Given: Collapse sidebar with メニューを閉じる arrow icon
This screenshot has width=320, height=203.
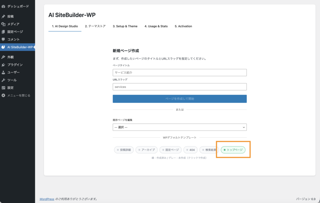Looking at the screenshot, I should point(3,95).
